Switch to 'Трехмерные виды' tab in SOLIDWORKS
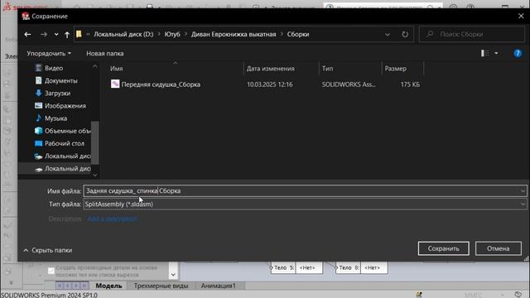 [x=161, y=286]
